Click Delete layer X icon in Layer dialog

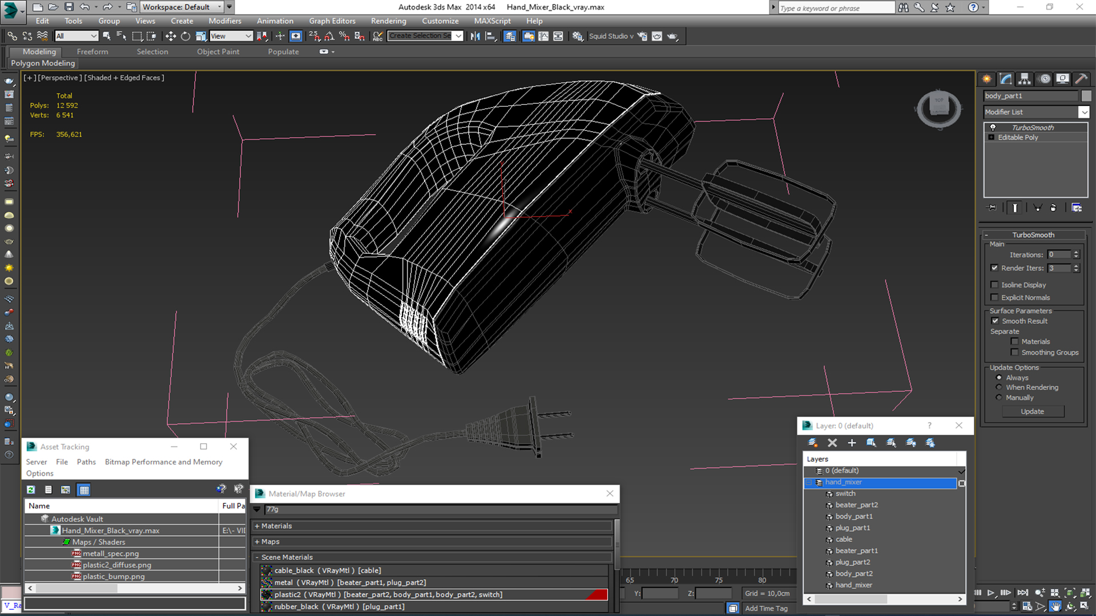[832, 443]
